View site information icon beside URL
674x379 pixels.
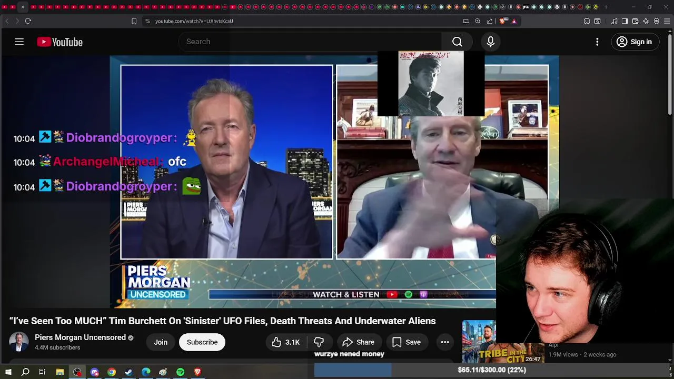(147, 21)
